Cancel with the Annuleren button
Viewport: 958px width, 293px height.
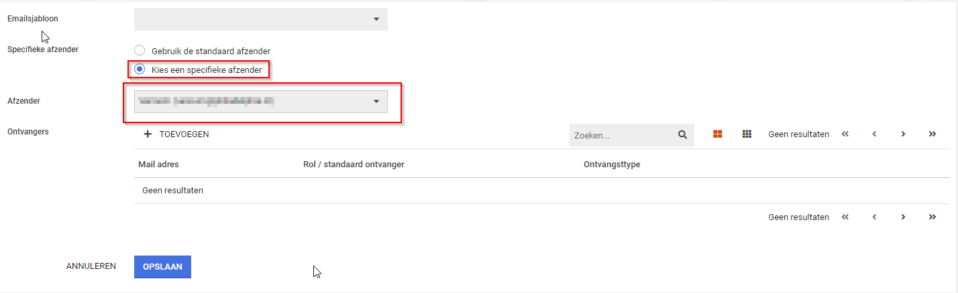tap(91, 266)
